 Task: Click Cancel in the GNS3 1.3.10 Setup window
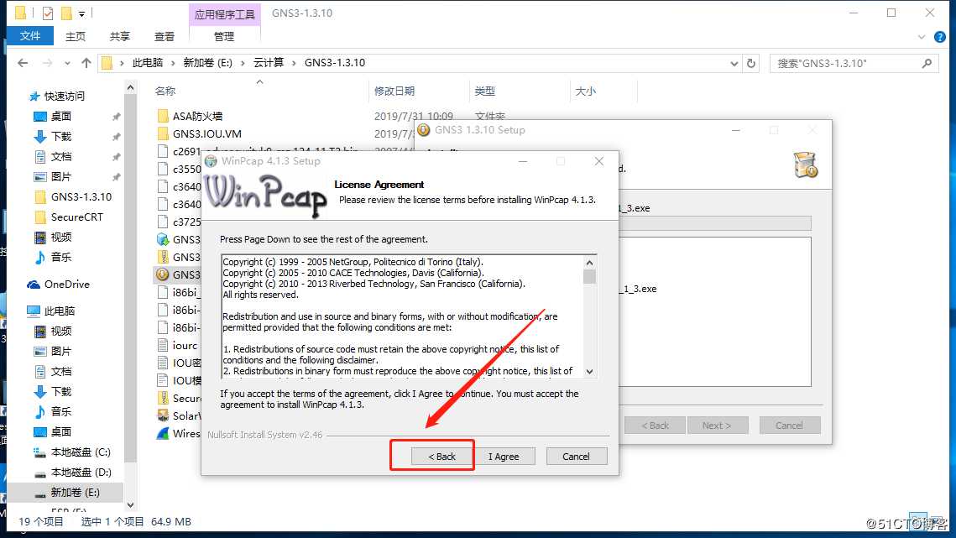coord(789,426)
